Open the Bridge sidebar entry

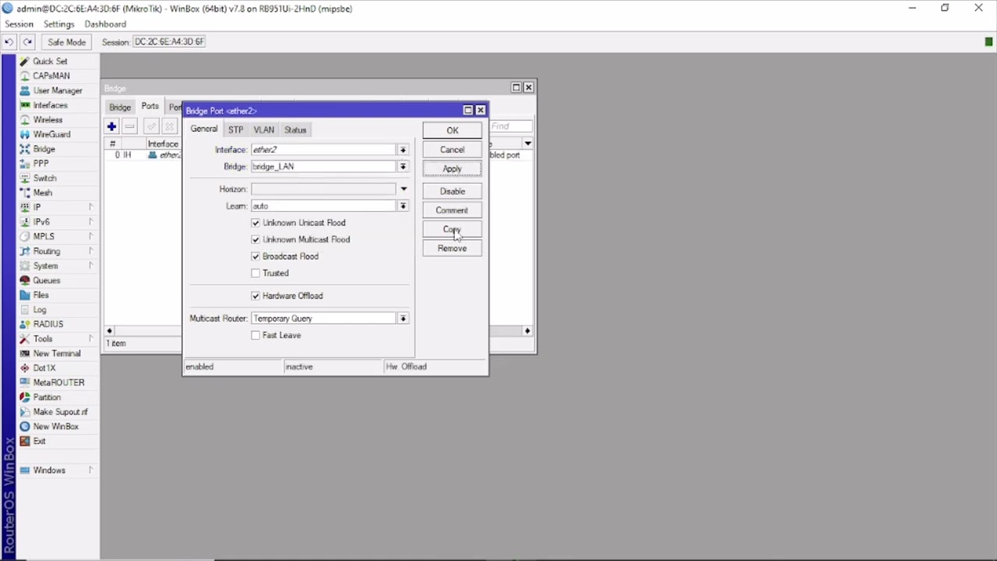(44, 149)
